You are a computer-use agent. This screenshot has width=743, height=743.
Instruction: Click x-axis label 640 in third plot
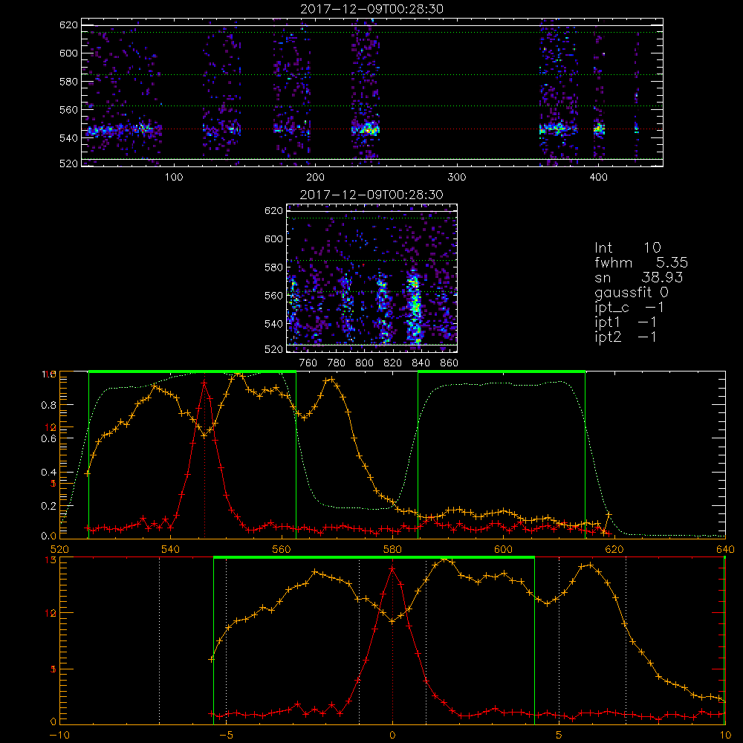click(x=725, y=549)
